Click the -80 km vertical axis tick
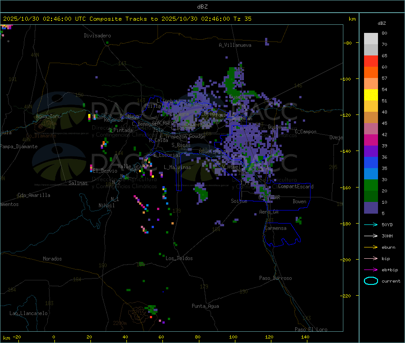The width and height of the screenshot is (405, 343). pos(348,43)
